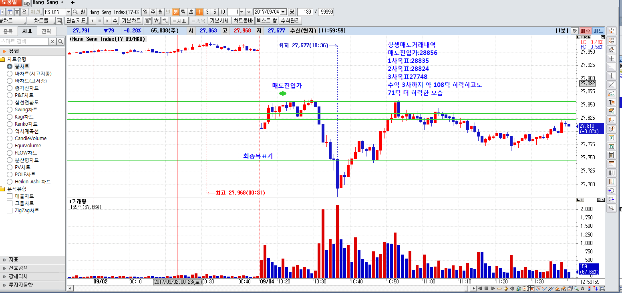Click the wrench settings icon in toolbar
This screenshot has height=293, width=622.
coord(165,20)
